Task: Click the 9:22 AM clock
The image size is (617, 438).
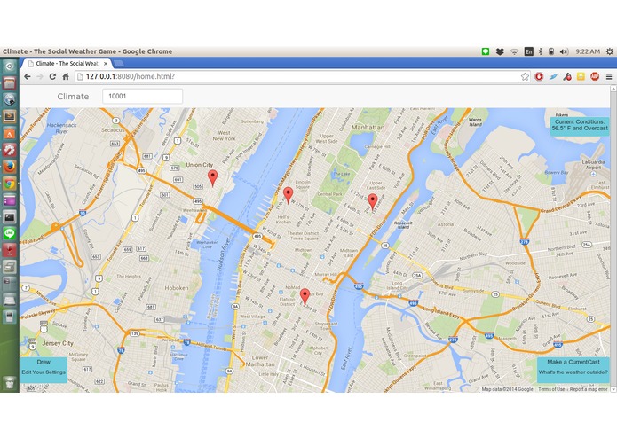Action: [x=588, y=51]
